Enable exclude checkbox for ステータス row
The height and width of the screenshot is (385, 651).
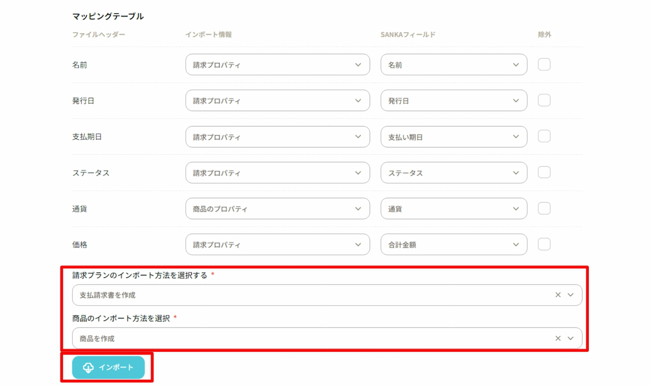tap(544, 173)
